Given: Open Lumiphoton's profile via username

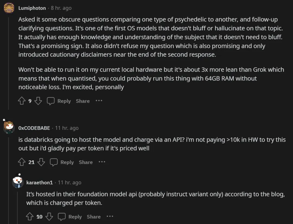Looking at the screenshot, I should coord(32,8).
